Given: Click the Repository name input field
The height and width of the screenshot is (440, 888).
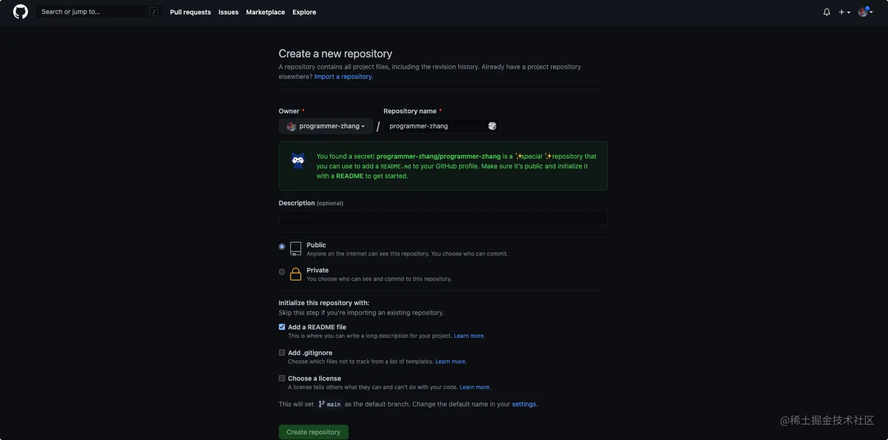Looking at the screenshot, I should 442,126.
